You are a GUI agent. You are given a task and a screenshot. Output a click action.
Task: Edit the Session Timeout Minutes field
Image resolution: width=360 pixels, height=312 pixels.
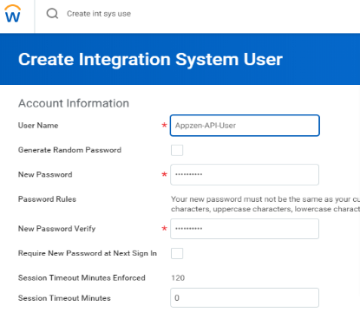coord(245,297)
